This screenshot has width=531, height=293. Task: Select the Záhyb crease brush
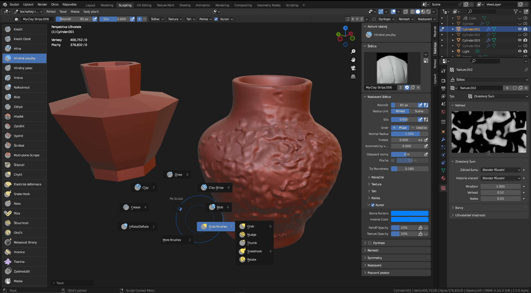pyautogui.click(x=24, y=107)
